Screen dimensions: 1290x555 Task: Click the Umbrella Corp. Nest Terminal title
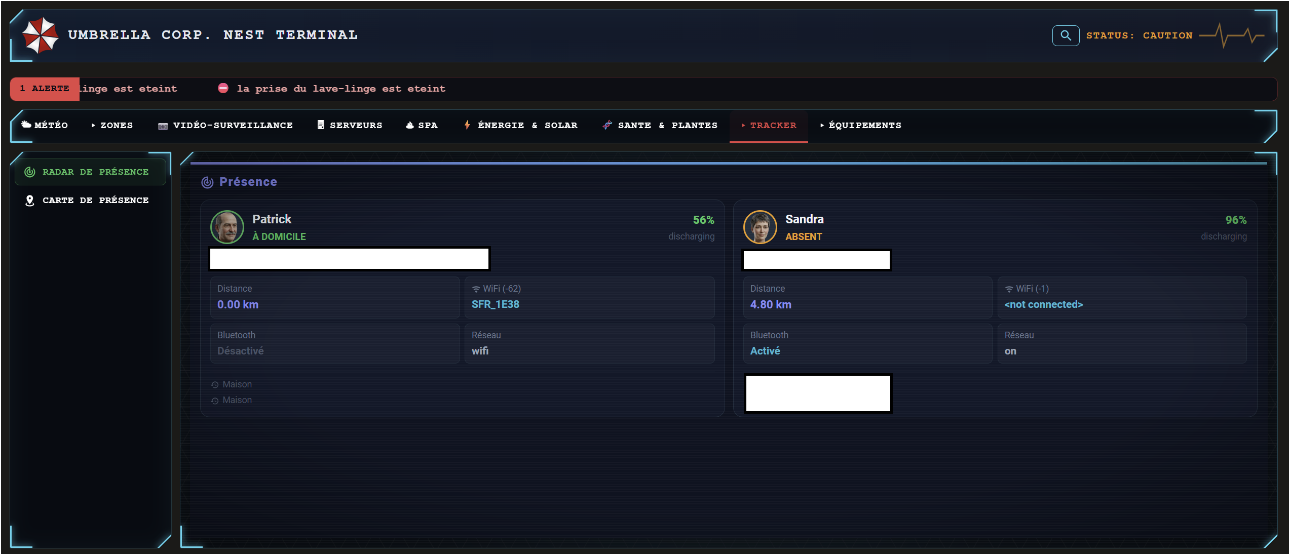213,35
